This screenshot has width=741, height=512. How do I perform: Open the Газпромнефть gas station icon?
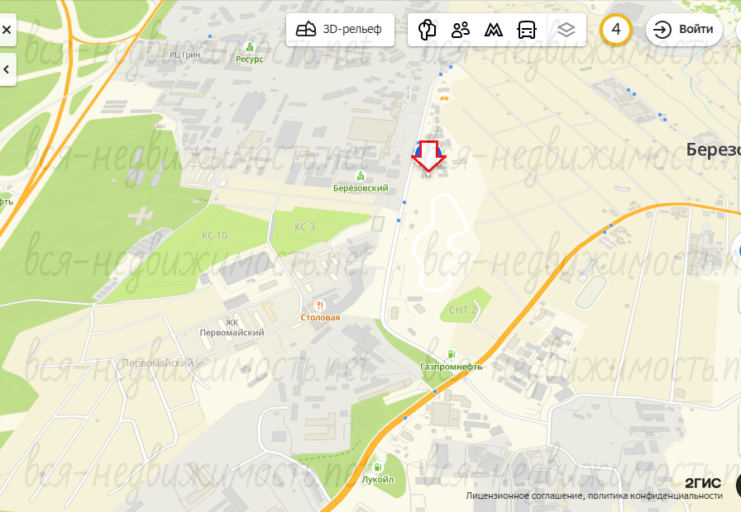click(x=452, y=354)
